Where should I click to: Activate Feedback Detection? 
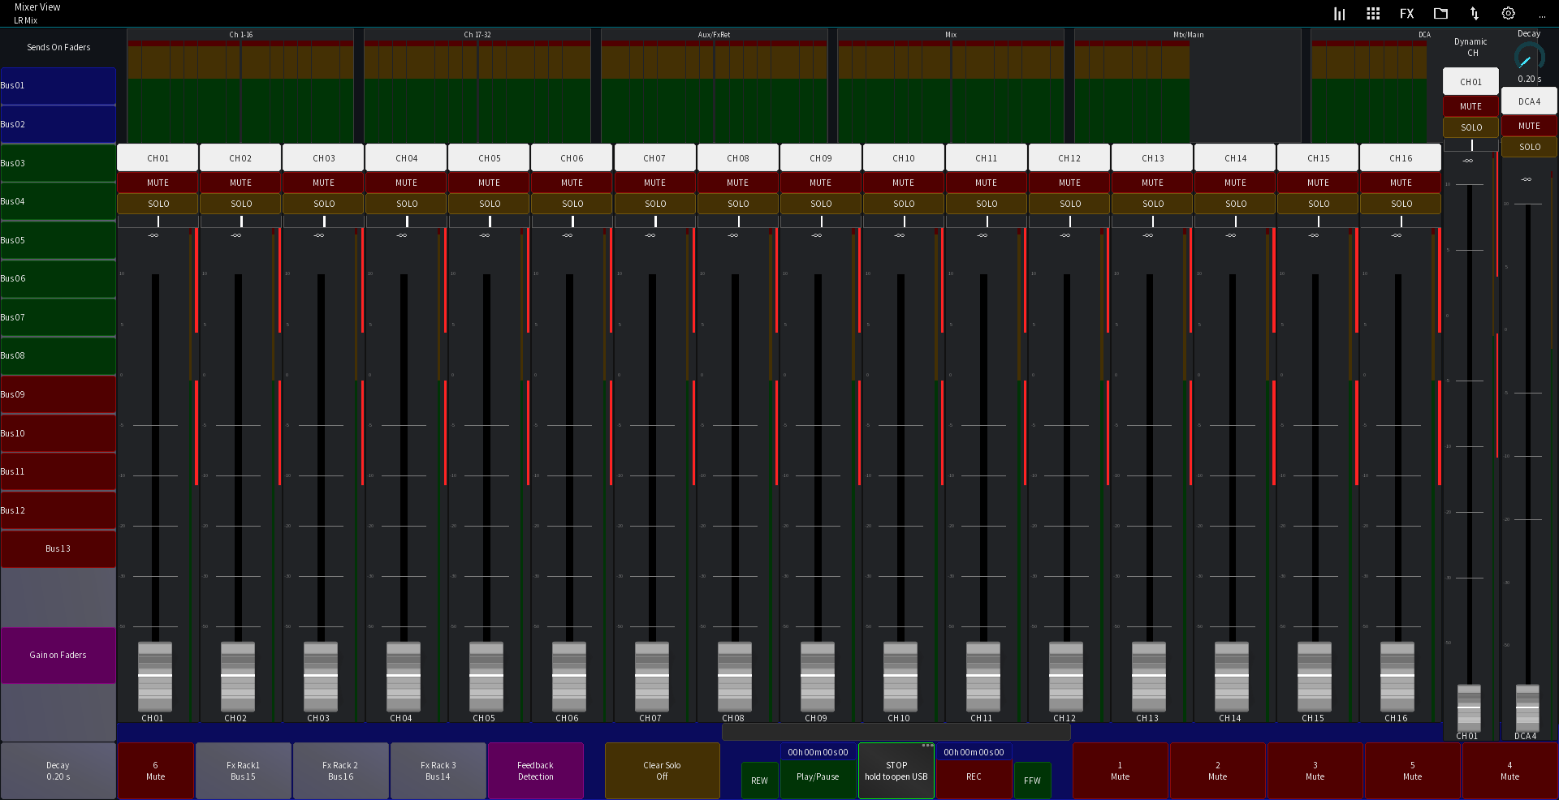(x=535, y=770)
